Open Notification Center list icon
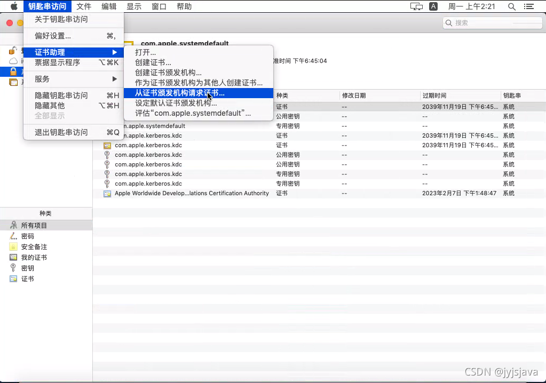Viewport: 546px width, 383px height. pyautogui.click(x=528, y=6)
